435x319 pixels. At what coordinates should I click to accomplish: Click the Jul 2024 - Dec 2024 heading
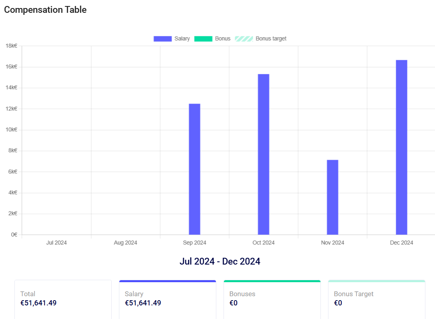point(220,261)
